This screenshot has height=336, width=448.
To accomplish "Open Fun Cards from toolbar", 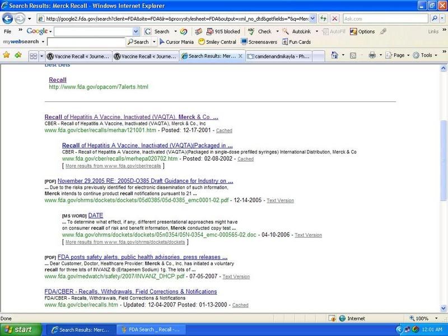I will coord(297,41).
